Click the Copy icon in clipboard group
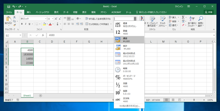Screen dimensions: 220x111 pos(14,21)
